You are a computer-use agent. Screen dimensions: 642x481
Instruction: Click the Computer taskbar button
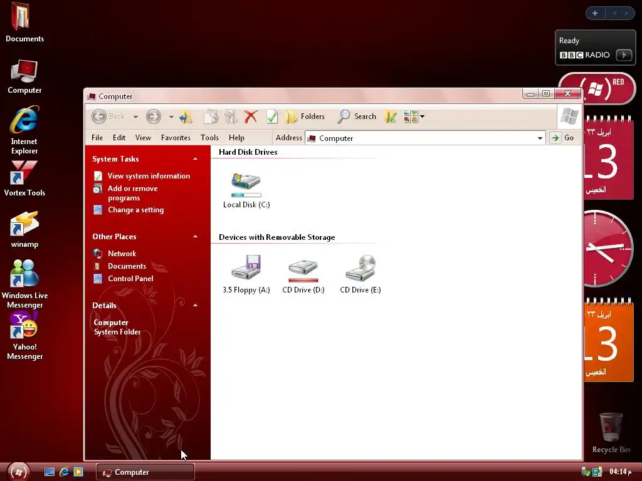click(x=145, y=472)
